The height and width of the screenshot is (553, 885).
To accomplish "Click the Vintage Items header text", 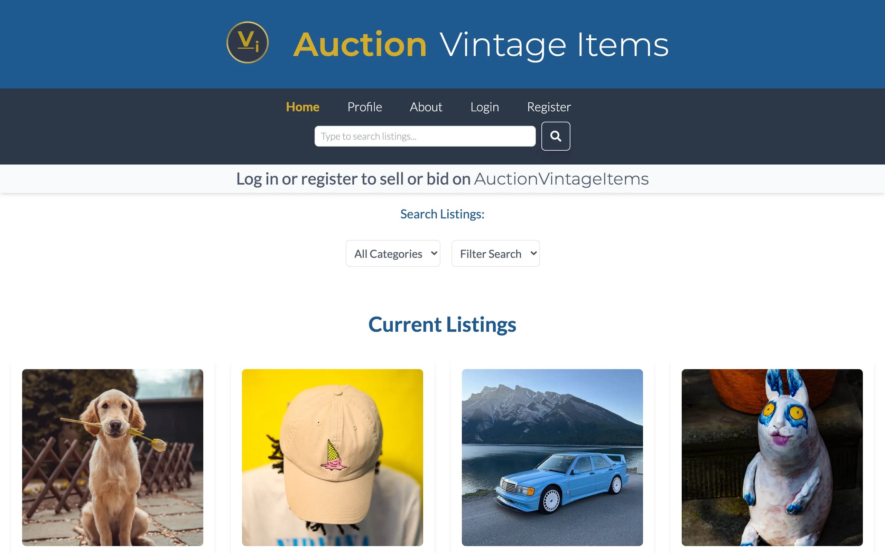I will [x=554, y=45].
